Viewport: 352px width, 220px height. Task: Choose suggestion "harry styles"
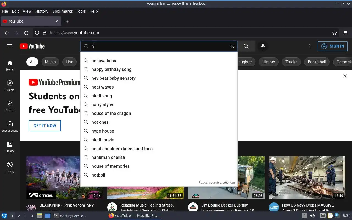pos(159,105)
